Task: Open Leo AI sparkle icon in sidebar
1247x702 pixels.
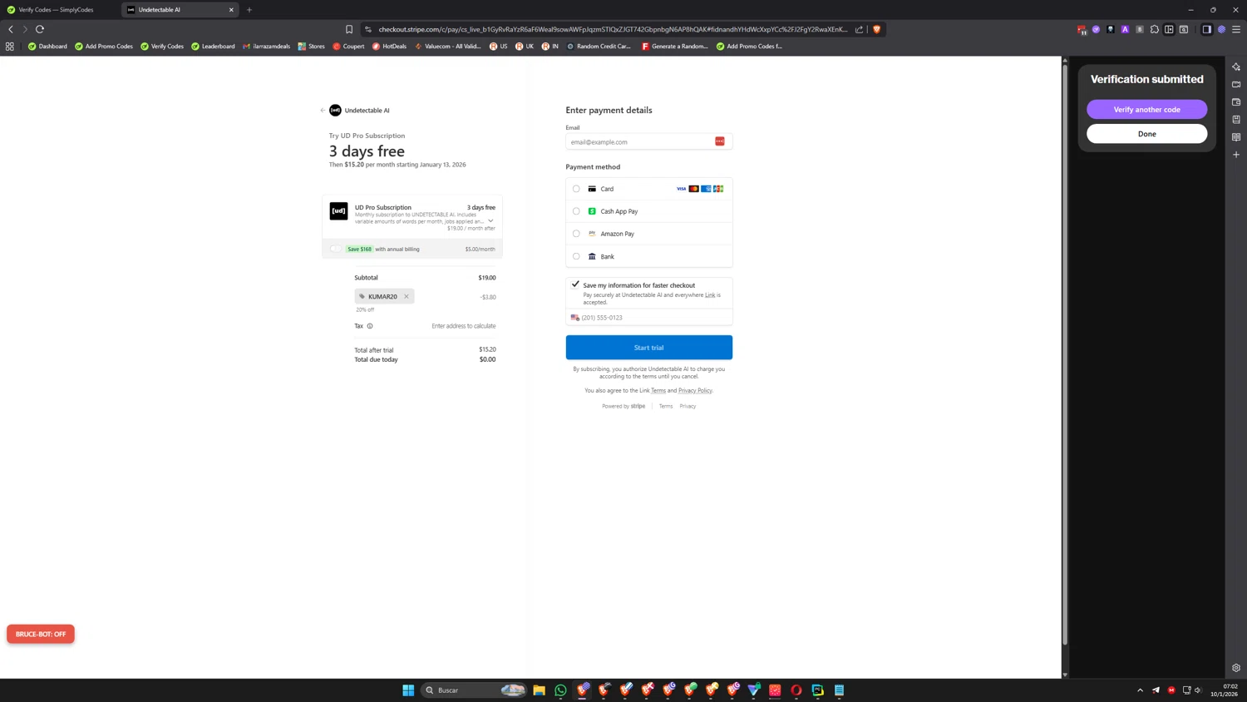Action: (1236, 67)
